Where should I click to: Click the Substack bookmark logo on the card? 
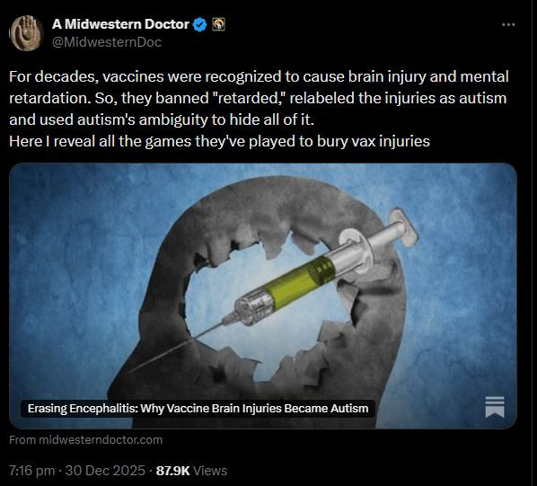coord(495,407)
